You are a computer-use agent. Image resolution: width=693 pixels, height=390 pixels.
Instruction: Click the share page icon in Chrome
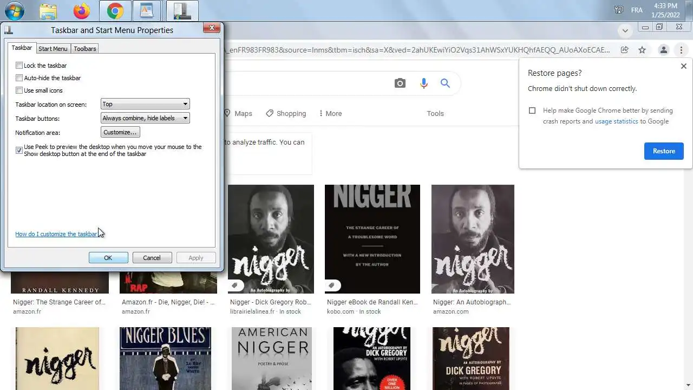(624, 50)
